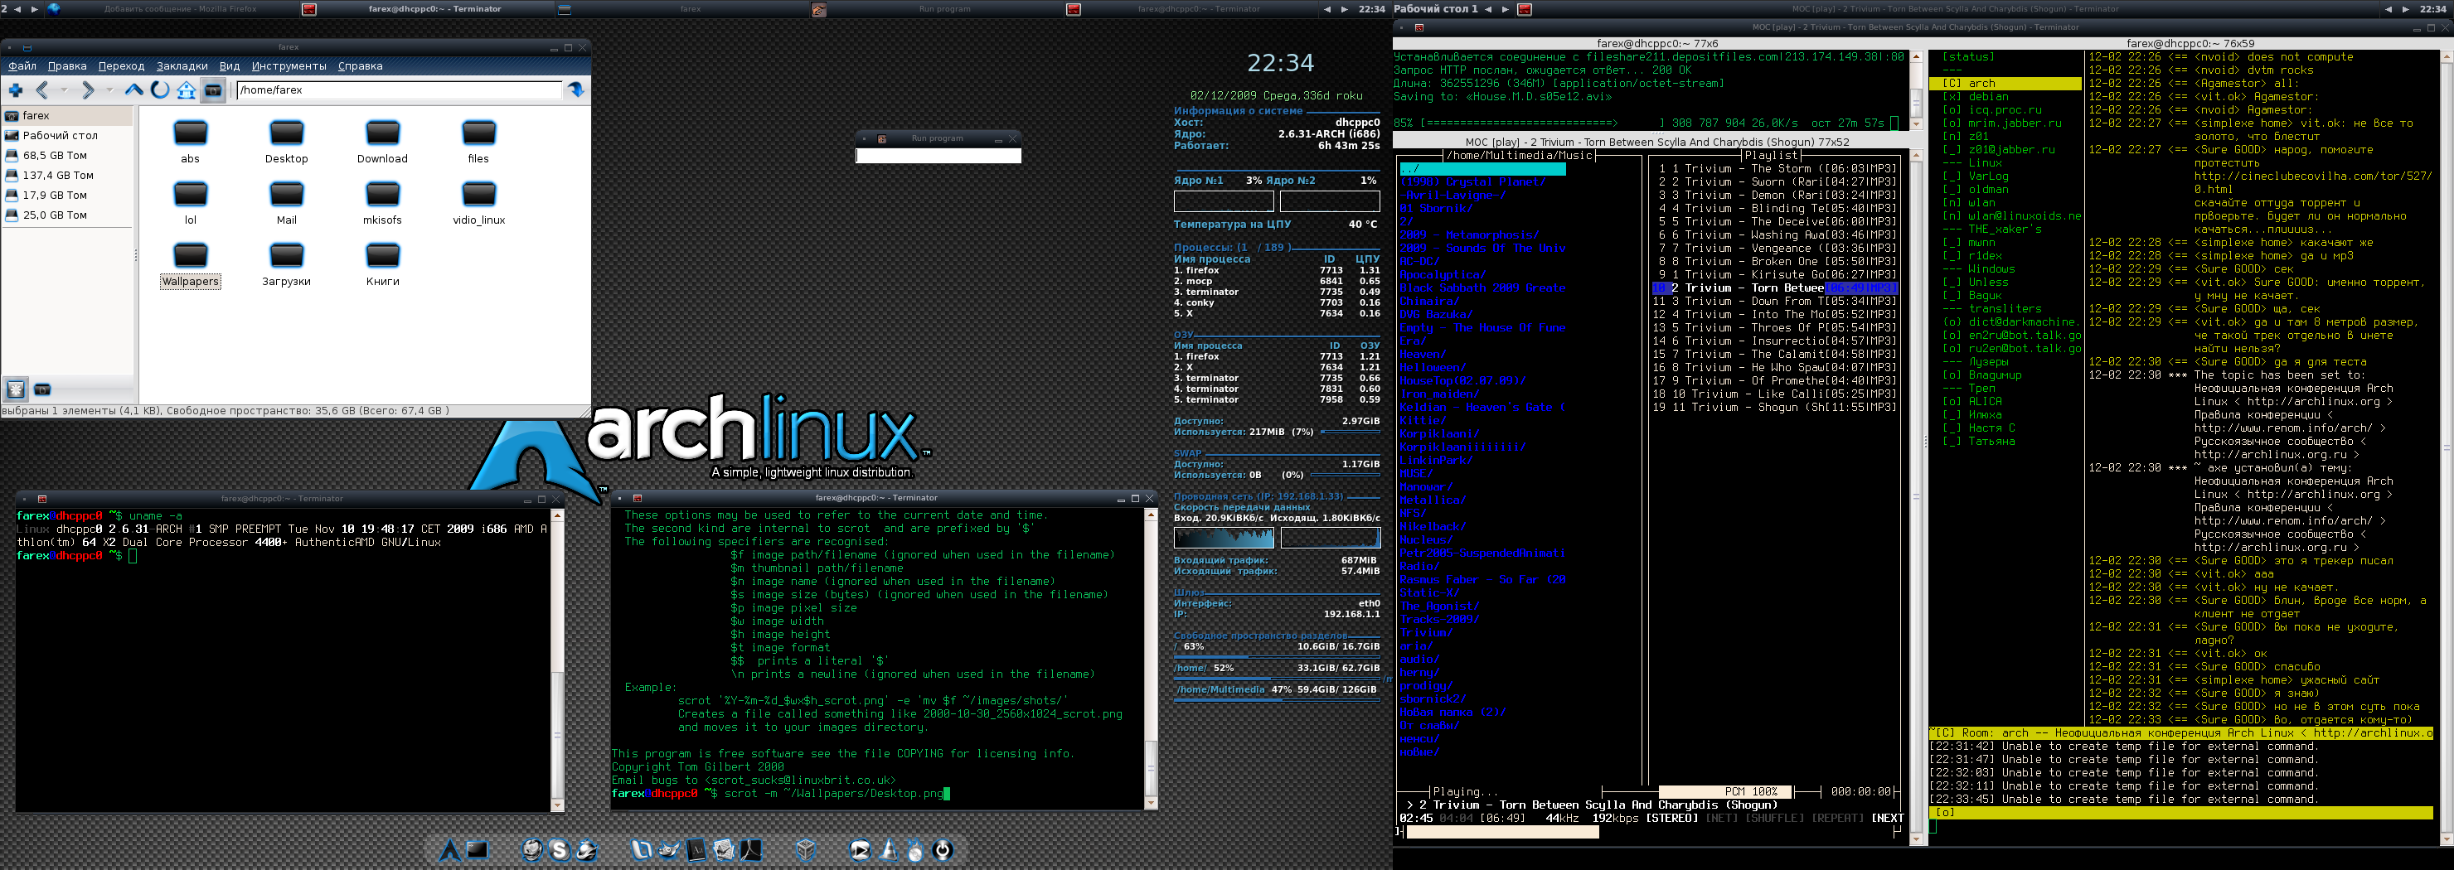Select the 25,0 GB Том volume
Viewport: 2454px width, 870px height.
click(68, 215)
